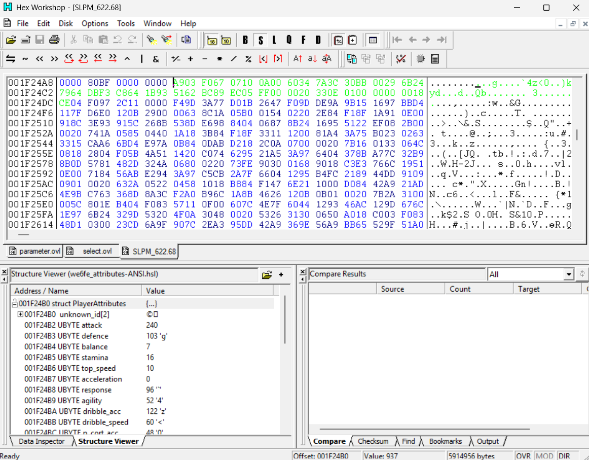This screenshot has width=589, height=460.
Task: Expand the unknown_id[2] tree node
Action: click(20, 314)
